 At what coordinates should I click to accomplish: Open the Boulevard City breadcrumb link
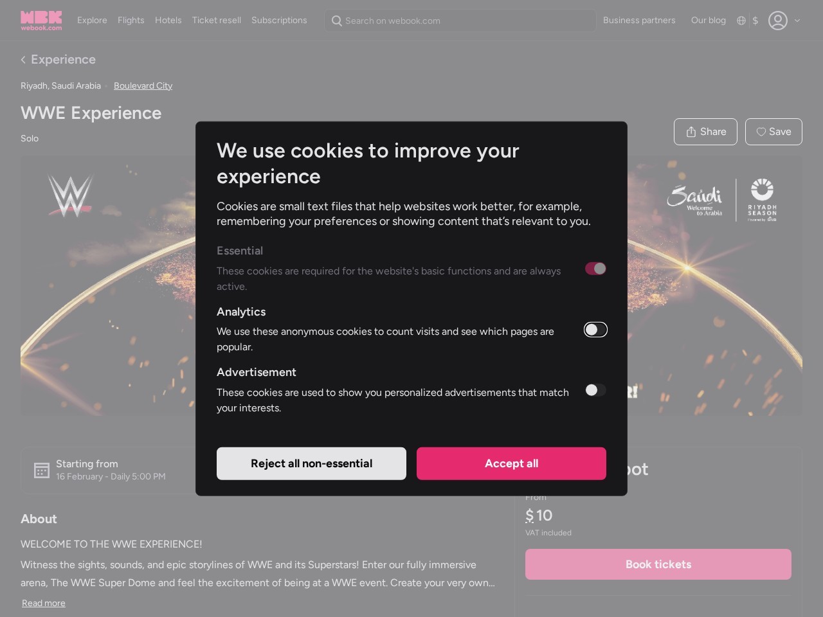pyautogui.click(x=143, y=85)
